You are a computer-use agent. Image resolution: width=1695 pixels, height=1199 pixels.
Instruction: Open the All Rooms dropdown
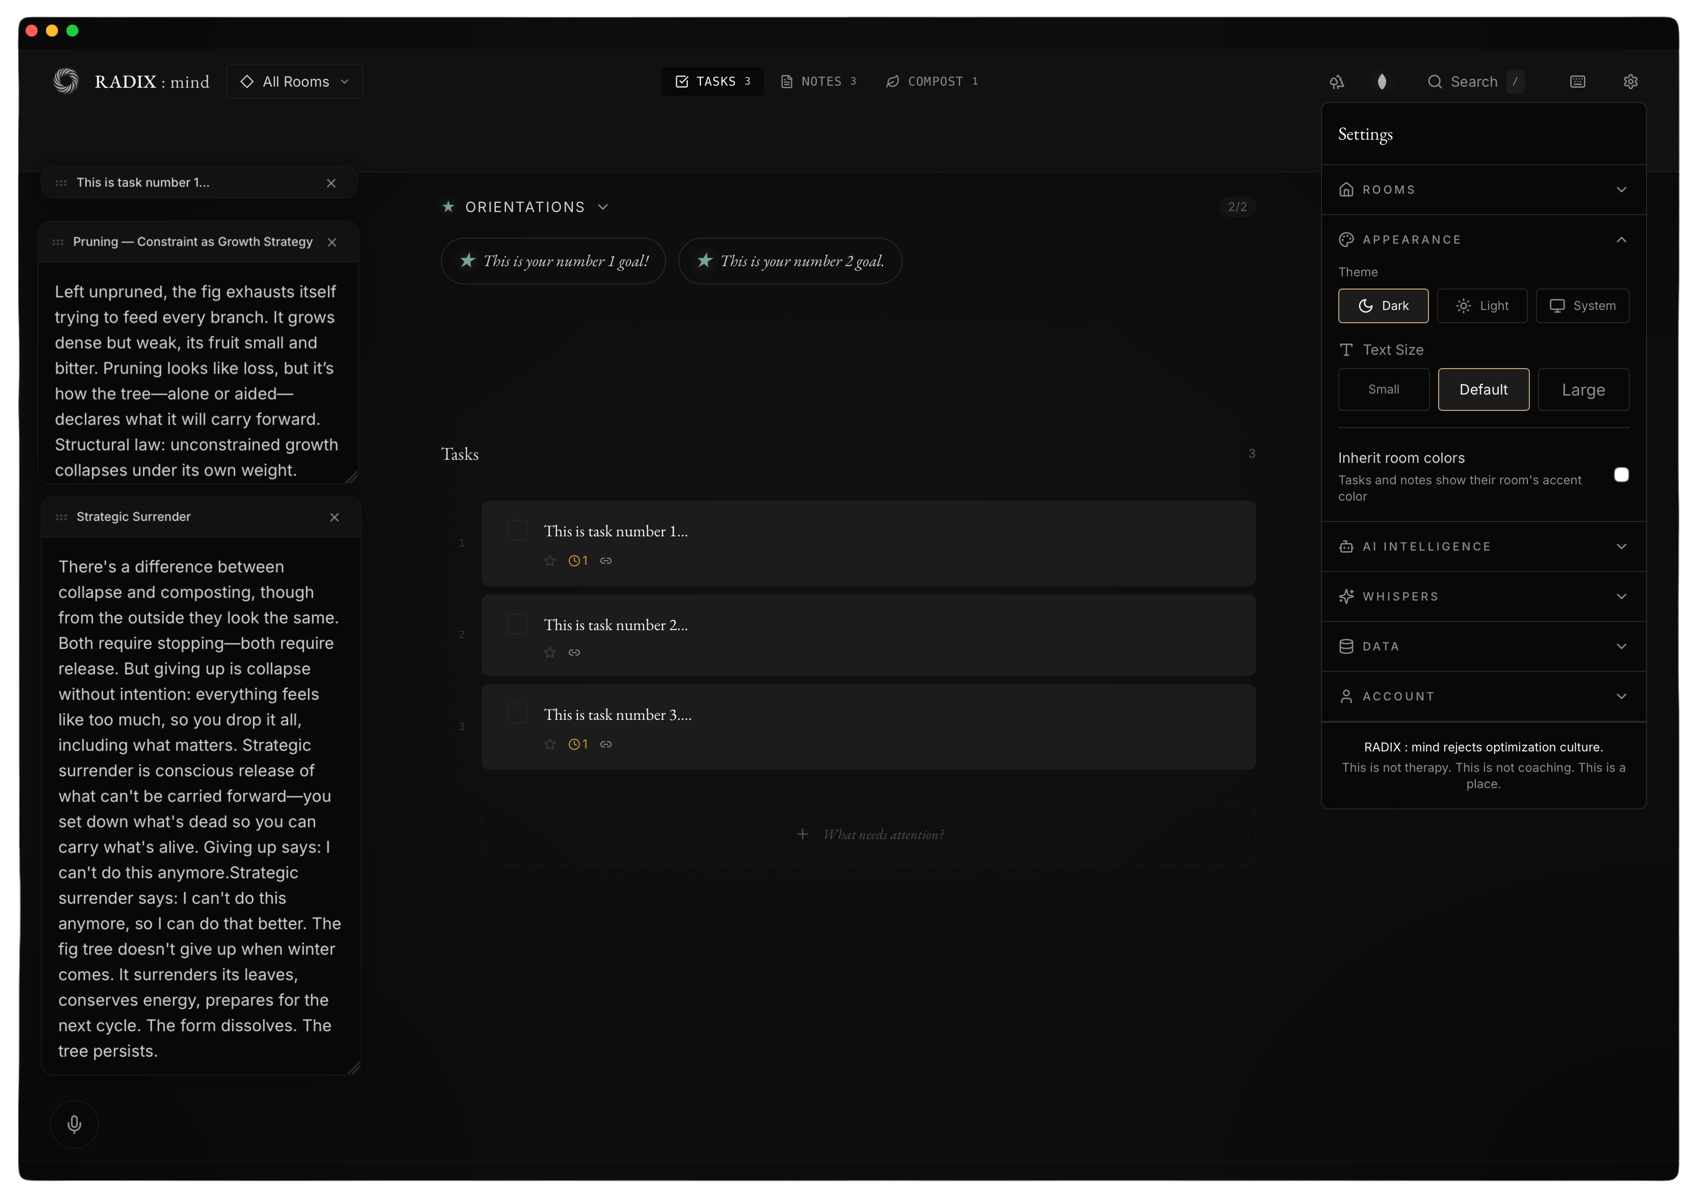pyautogui.click(x=295, y=81)
